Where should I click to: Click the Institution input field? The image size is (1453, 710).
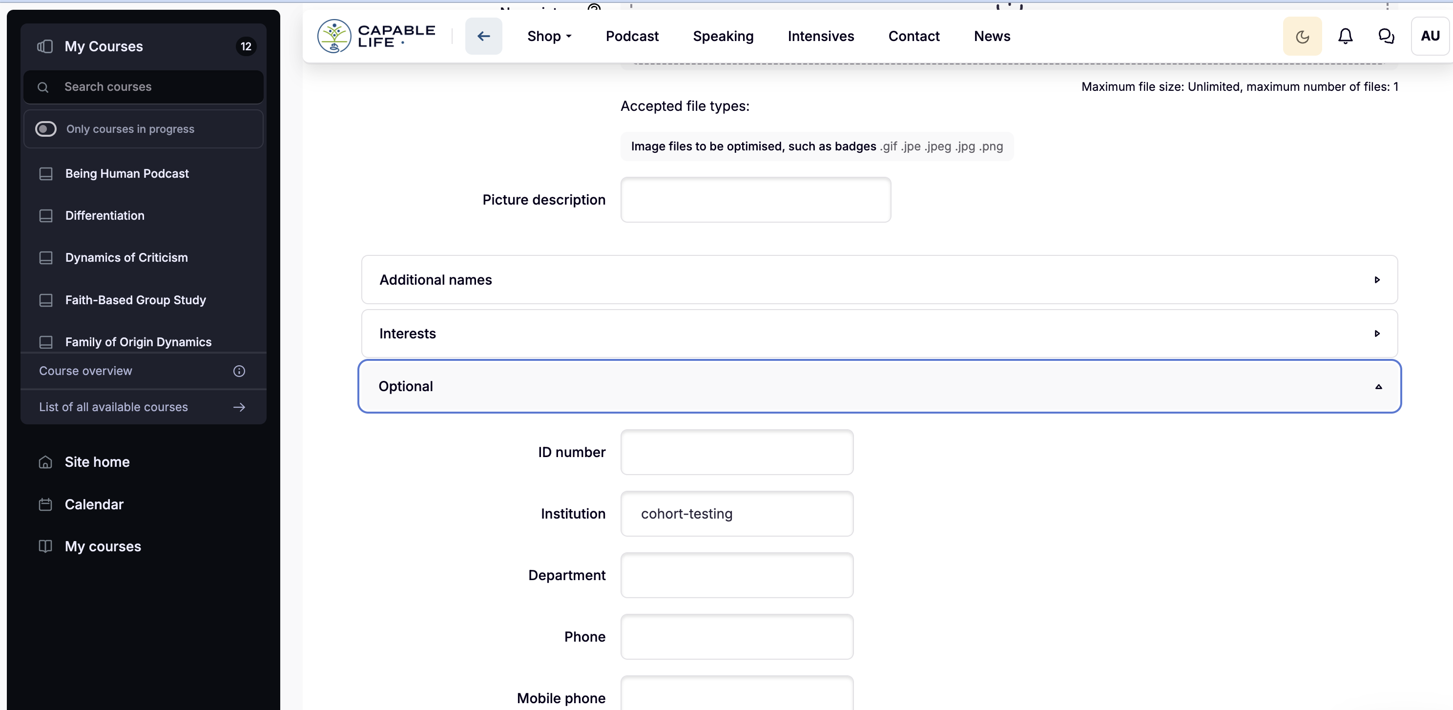point(737,514)
